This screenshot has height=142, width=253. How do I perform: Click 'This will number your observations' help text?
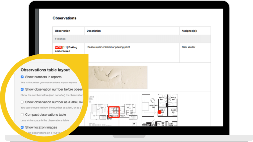click(x=49, y=83)
